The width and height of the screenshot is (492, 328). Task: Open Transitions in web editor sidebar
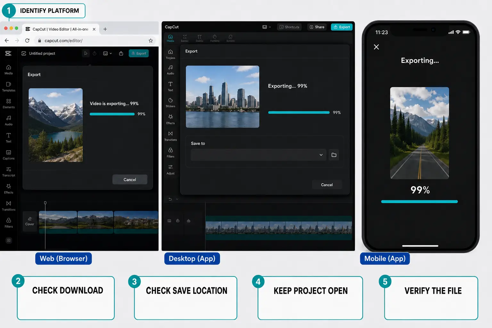(x=9, y=206)
